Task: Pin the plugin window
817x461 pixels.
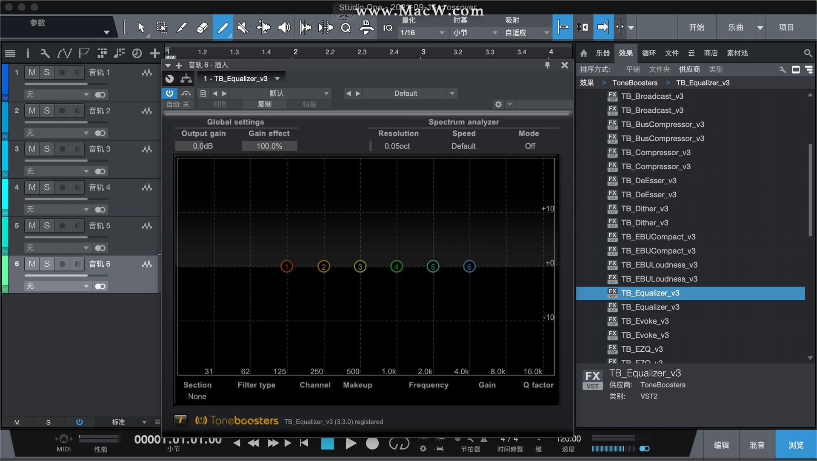Action: tap(548, 65)
